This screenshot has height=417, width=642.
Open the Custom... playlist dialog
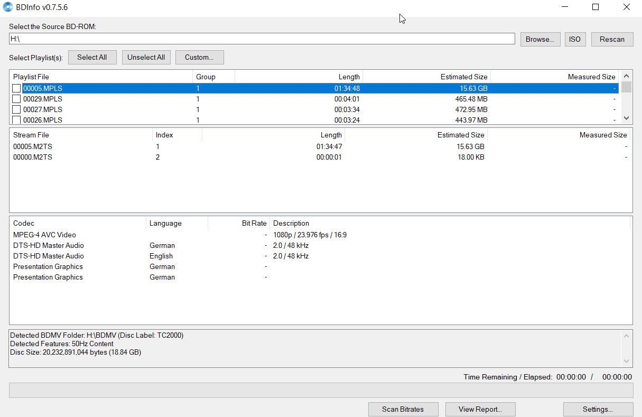coord(199,57)
